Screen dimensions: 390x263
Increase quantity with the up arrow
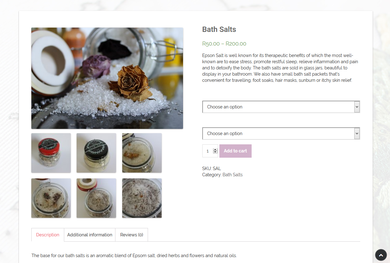tap(215, 150)
